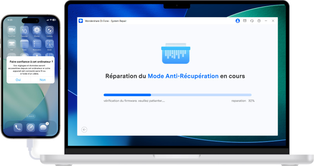Minimize the Dr.Fone System Repair window
314x166 pixels.
tap(266, 21)
